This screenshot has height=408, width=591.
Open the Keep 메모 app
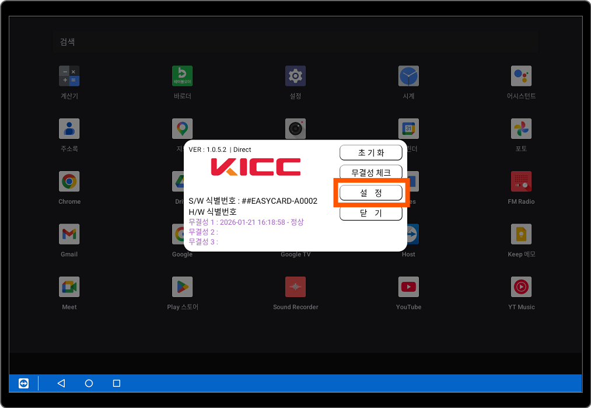(521, 234)
